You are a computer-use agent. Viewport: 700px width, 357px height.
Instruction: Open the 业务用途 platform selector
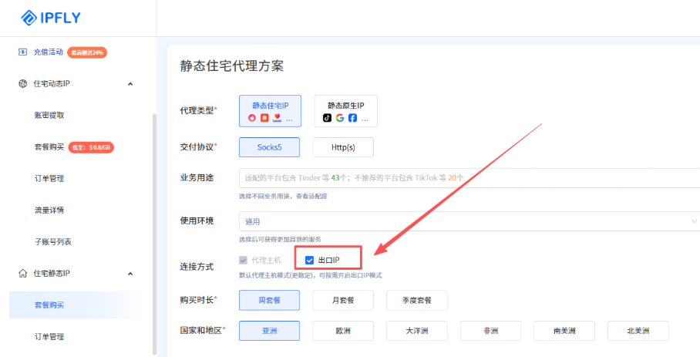[x=469, y=177]
